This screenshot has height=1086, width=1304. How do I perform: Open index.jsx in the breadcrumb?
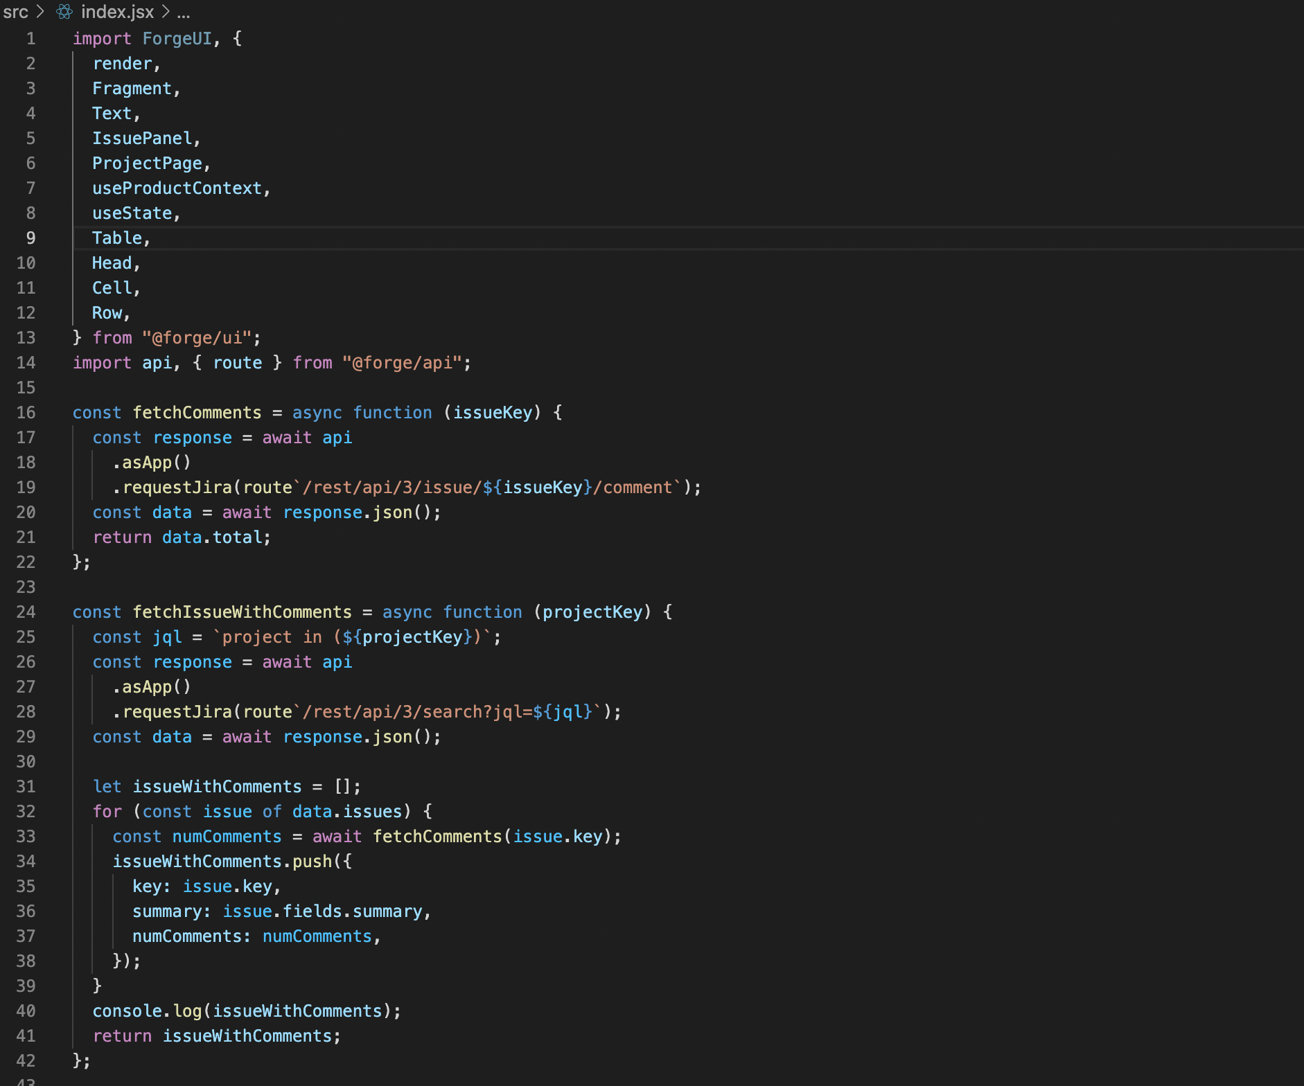[117, 12]
